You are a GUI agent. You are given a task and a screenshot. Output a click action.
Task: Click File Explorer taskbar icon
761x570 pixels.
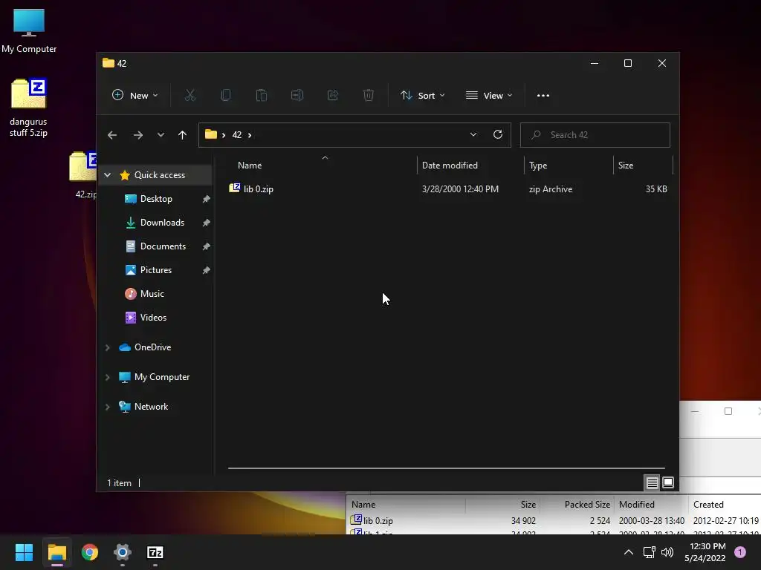56,552
